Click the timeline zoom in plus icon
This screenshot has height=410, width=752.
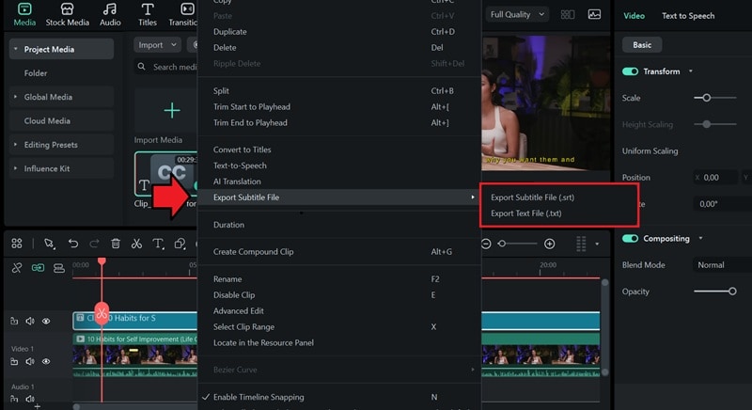click(x=550, y=244)
